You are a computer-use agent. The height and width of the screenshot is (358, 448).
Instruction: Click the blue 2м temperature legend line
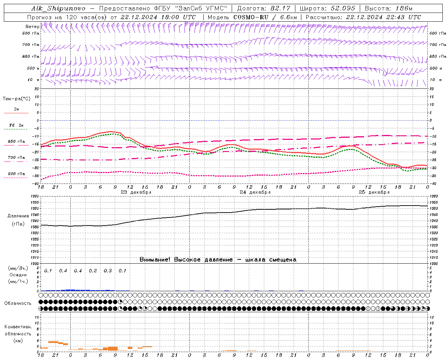click(16, 113)
